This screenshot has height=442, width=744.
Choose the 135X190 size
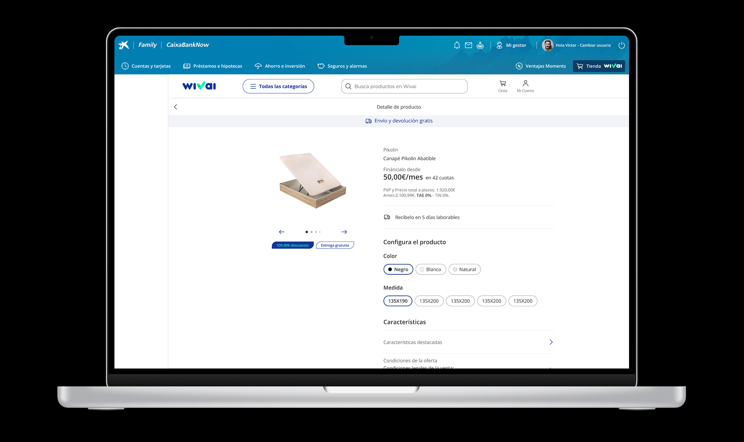(x=398, y=301)
